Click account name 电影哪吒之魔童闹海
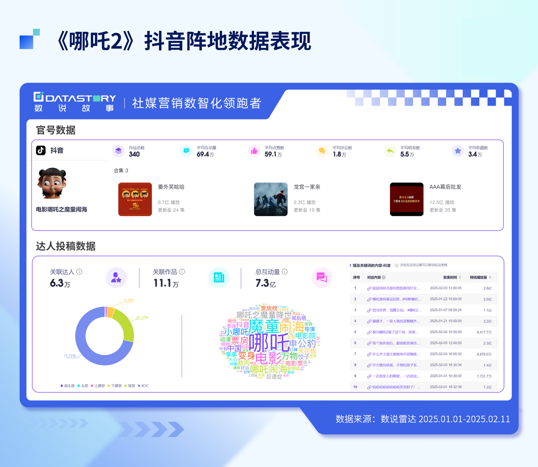 [61, 209]
